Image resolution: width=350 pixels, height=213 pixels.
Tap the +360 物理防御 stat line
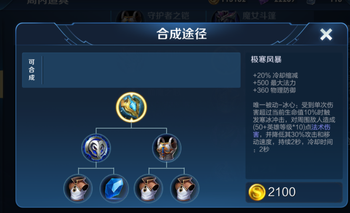click(274, 90)
